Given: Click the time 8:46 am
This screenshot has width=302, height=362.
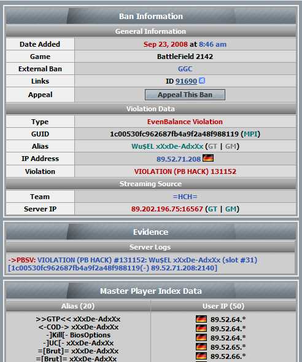Looking at the screenshot, I should (x=212, y=44).
